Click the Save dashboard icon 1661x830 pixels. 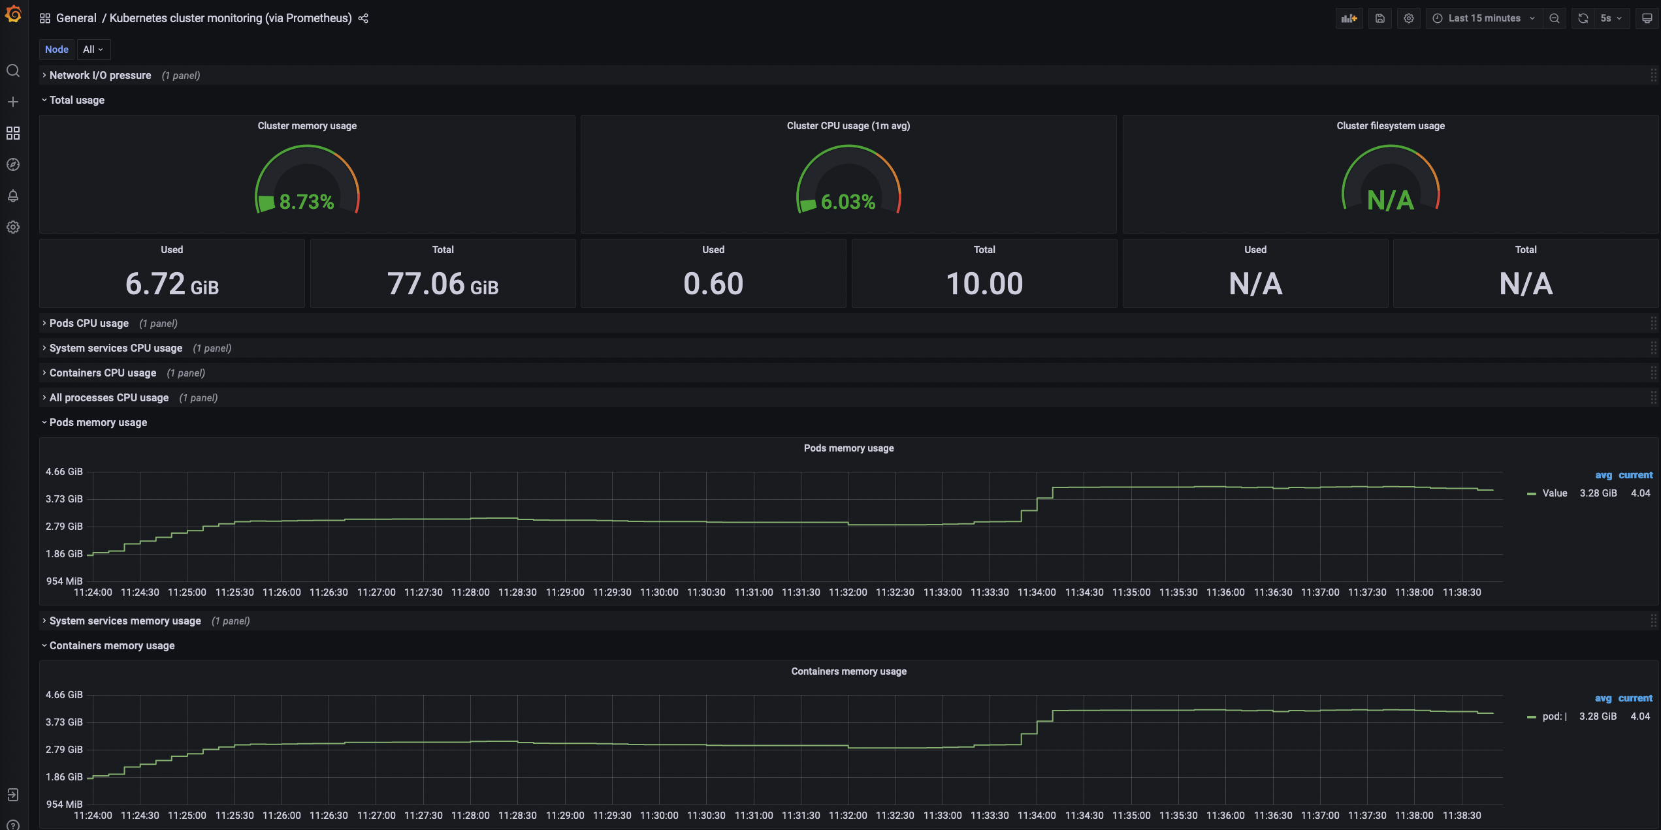[x=1379, y=18]
